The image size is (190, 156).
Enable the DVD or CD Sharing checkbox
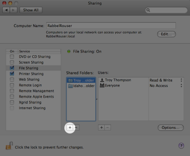tap(12, 56)
